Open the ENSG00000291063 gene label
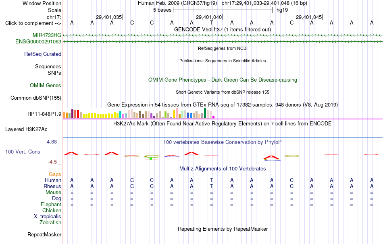 (x=38, y=42)
